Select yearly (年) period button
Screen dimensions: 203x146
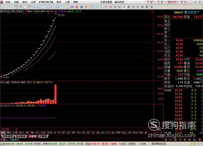pos(151,7)
